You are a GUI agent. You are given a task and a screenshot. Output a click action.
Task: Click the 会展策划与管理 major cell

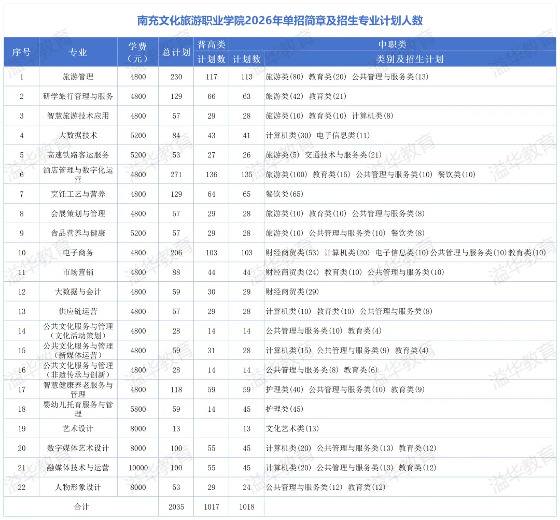(x=78, y=213)
